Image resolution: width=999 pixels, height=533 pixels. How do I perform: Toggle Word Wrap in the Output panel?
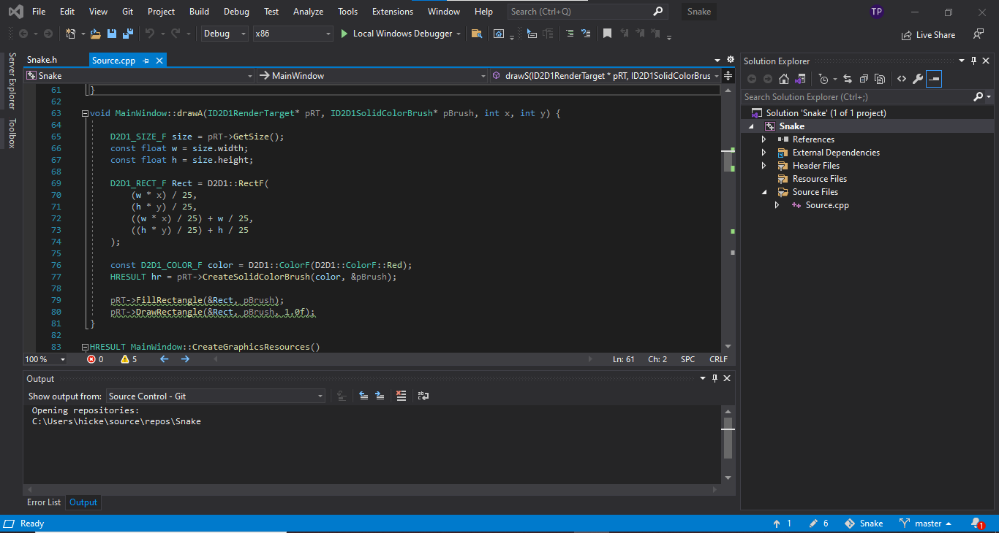[423, 396]
